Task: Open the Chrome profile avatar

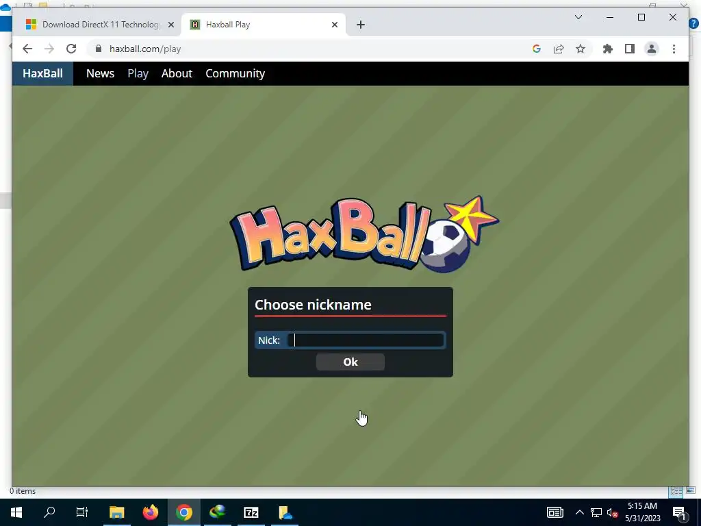Action: [652, 49]
